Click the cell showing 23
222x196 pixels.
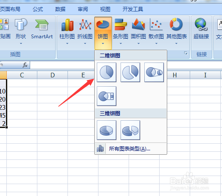(3, 107)
